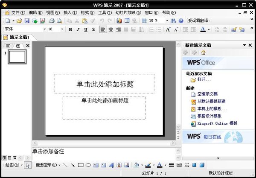Click the 空演示文稿 link
The image size is (256, 178).
coord(207,94)
